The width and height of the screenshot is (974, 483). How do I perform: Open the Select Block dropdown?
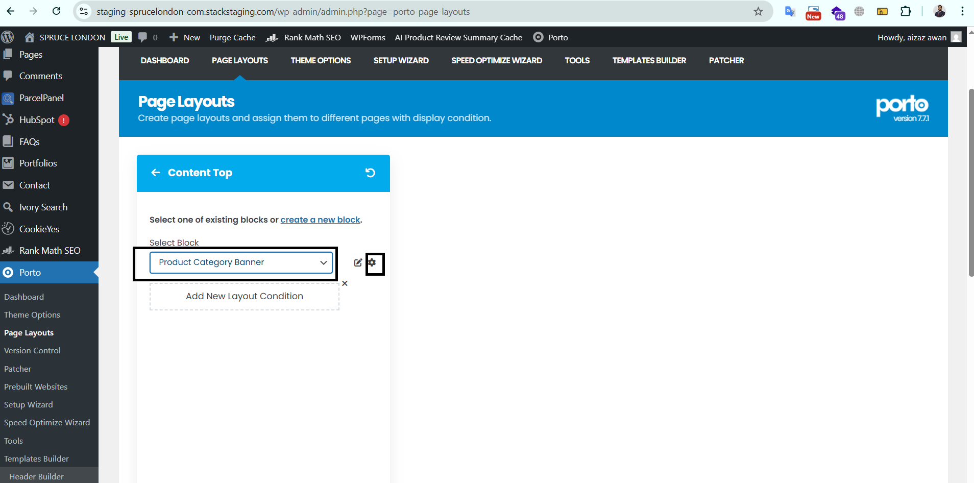pos(241,262)
